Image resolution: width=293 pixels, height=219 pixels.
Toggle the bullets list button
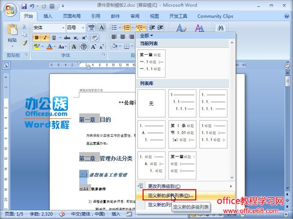tap(114, 28)
